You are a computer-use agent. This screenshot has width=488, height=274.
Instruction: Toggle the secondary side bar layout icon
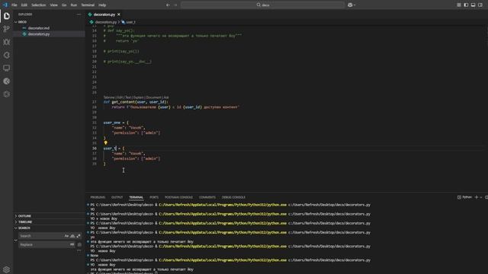coord(480,5)
